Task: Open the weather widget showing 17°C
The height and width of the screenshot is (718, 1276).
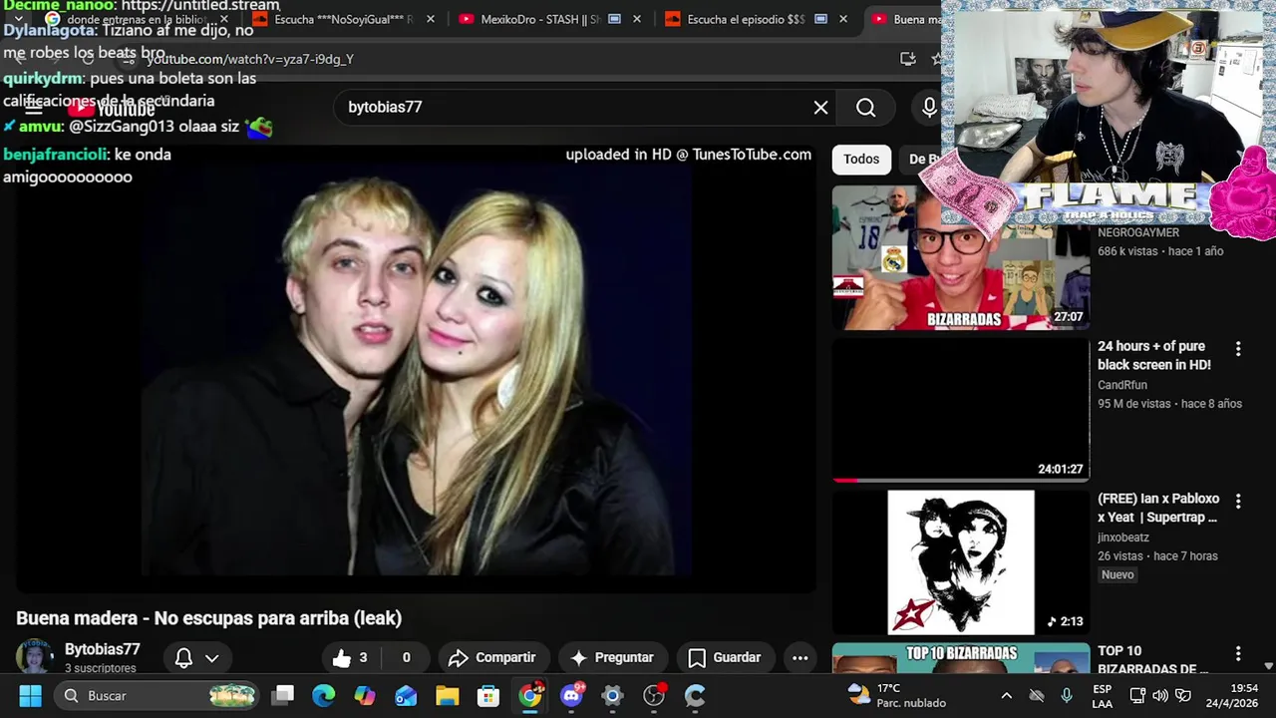Action: point(896,695)
